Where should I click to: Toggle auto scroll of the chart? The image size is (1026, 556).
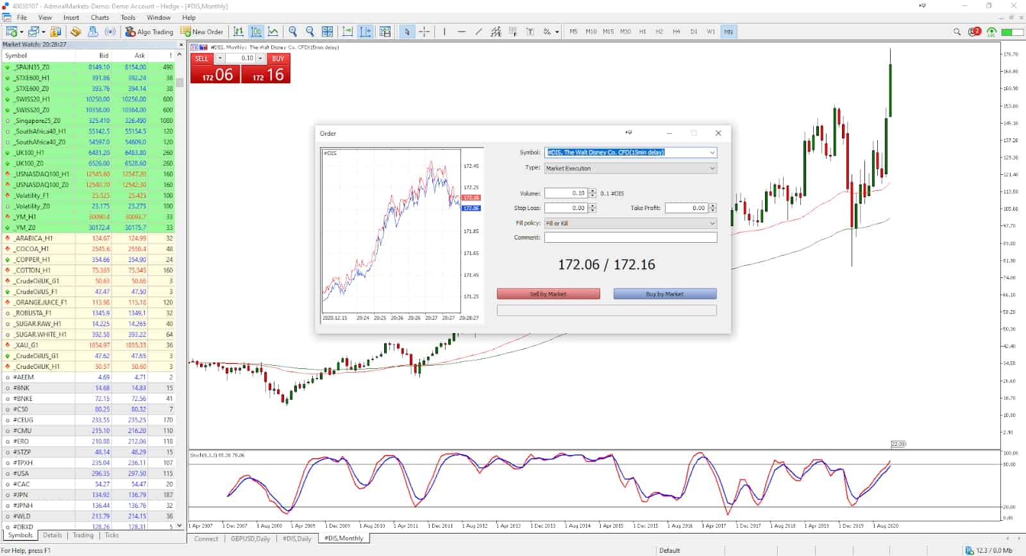[348, 31]
